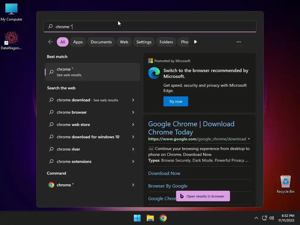Viewport: 300px width, 225px height.
Task: Click the magnifier icon in the search box
Action: pyautogui.click(x=50, y=26)
